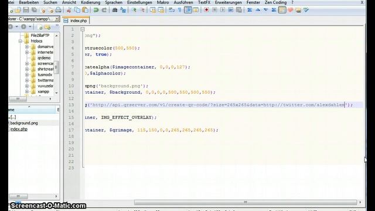Click the Replace toolbar icon
The height and width of the screenshot is (211, 375).
pyautogui.click(x=123, y=10)
